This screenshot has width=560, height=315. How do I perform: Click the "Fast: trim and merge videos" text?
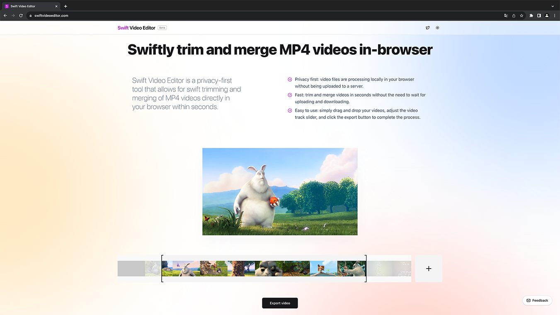point(360,98)
